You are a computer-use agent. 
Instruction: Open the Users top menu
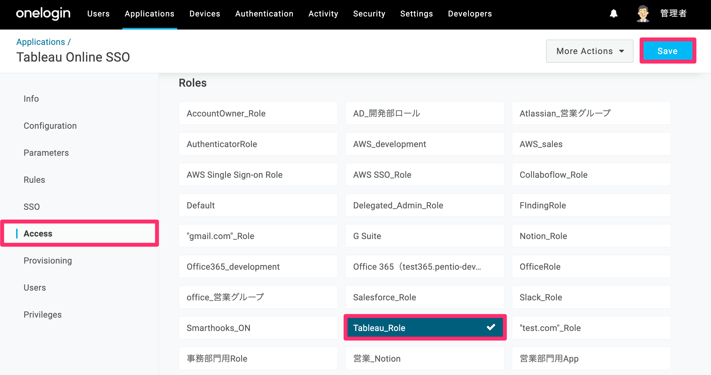[98, 14]
